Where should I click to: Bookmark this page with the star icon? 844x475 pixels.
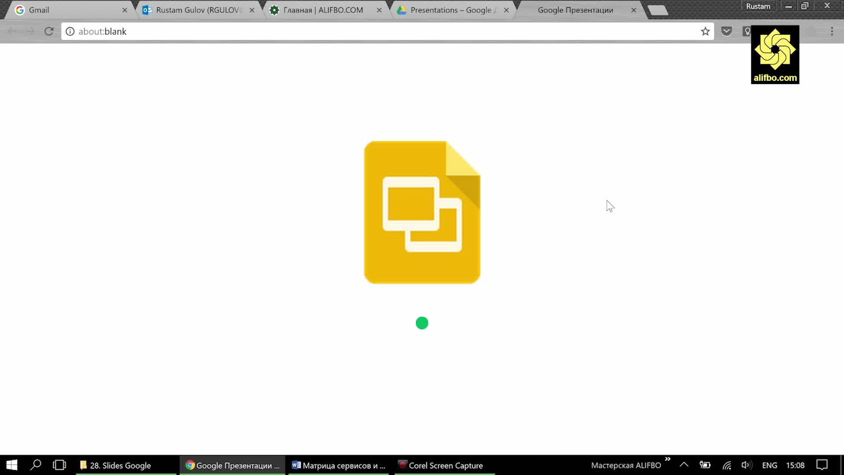(705, 31)
